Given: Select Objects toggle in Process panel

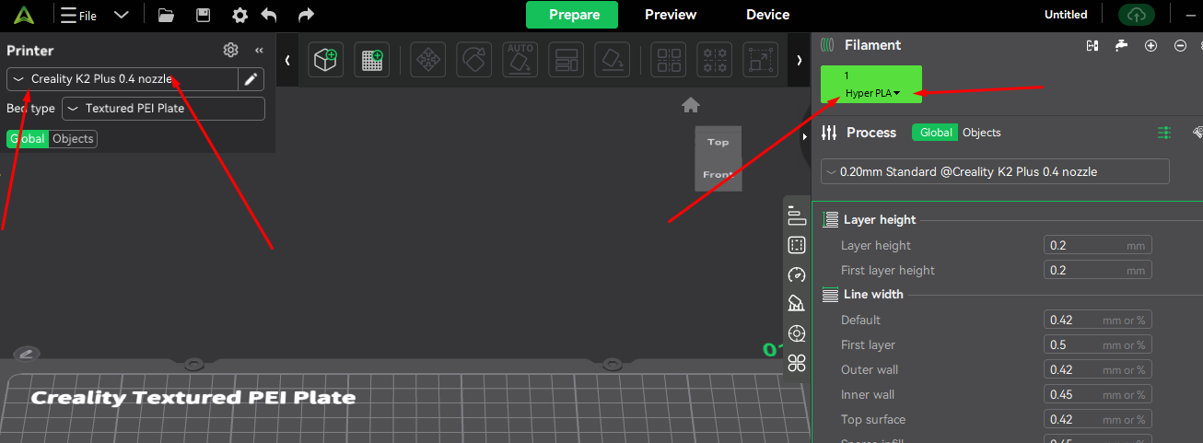Looking at the screenshot, I should 981,133.
